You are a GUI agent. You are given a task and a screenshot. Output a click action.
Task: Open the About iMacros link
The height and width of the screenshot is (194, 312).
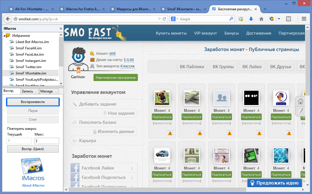coord(33,185)
